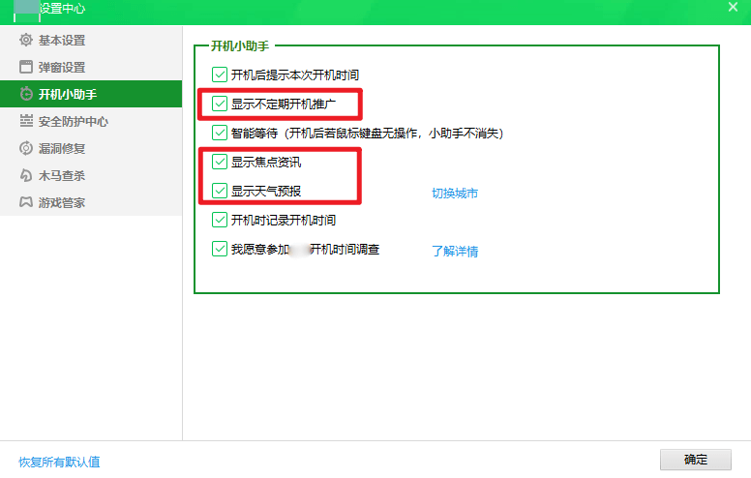The width and height of the screenshot is (751, 478).
Task: Uncheck 我愿意参加开机时间调查
Action: pos(220,249)
